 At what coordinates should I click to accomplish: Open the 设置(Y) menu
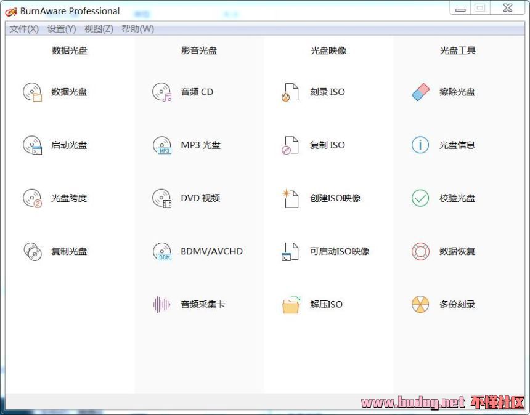[62, 29]
